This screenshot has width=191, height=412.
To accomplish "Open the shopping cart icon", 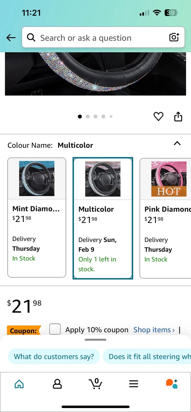I will [95, 384].
